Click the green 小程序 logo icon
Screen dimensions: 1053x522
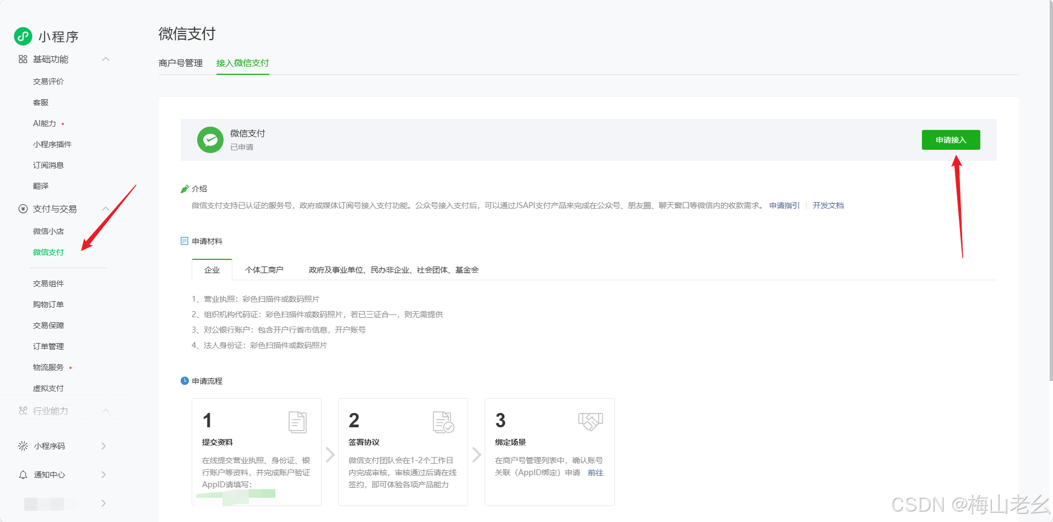[x=23, y=36]
